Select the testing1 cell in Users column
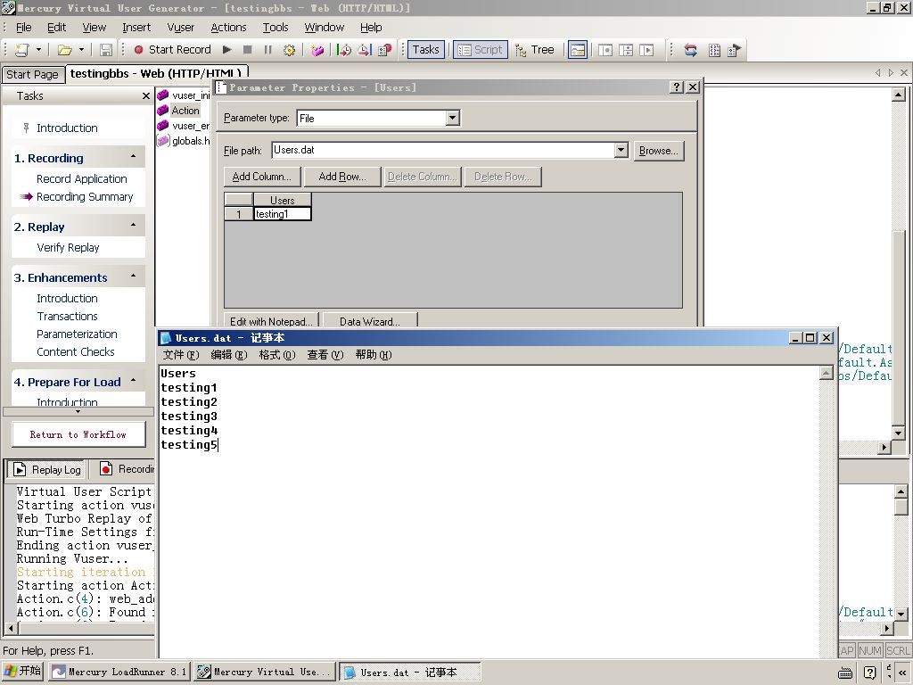The height and width of the screenshot is (685, 913). (x=283, y=214)
